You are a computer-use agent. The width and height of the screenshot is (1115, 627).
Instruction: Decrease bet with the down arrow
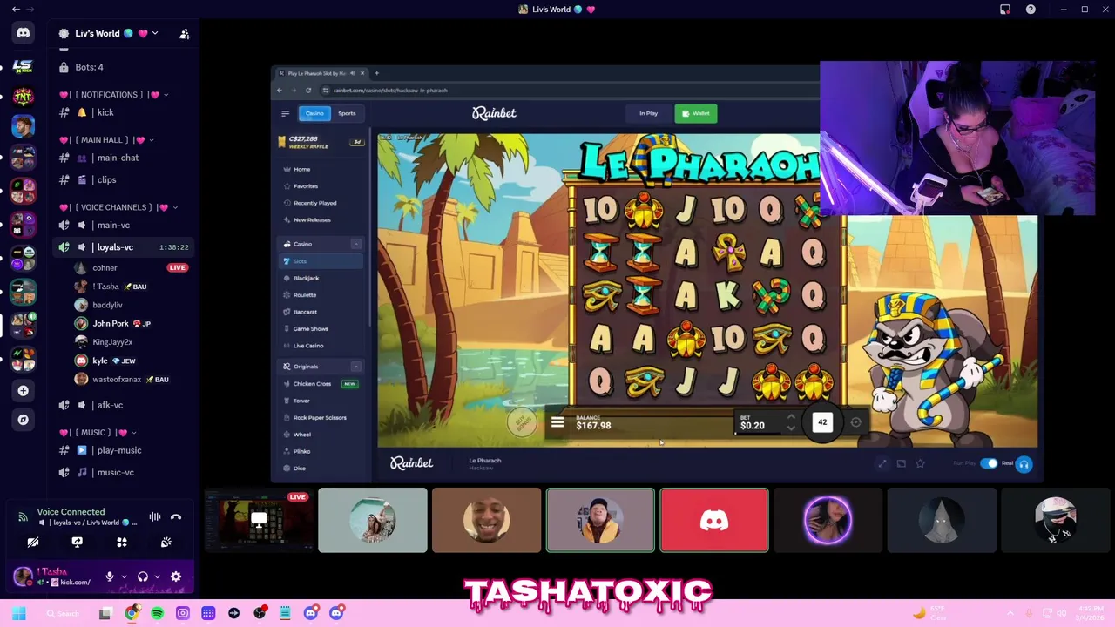click(x=791, y=428)
